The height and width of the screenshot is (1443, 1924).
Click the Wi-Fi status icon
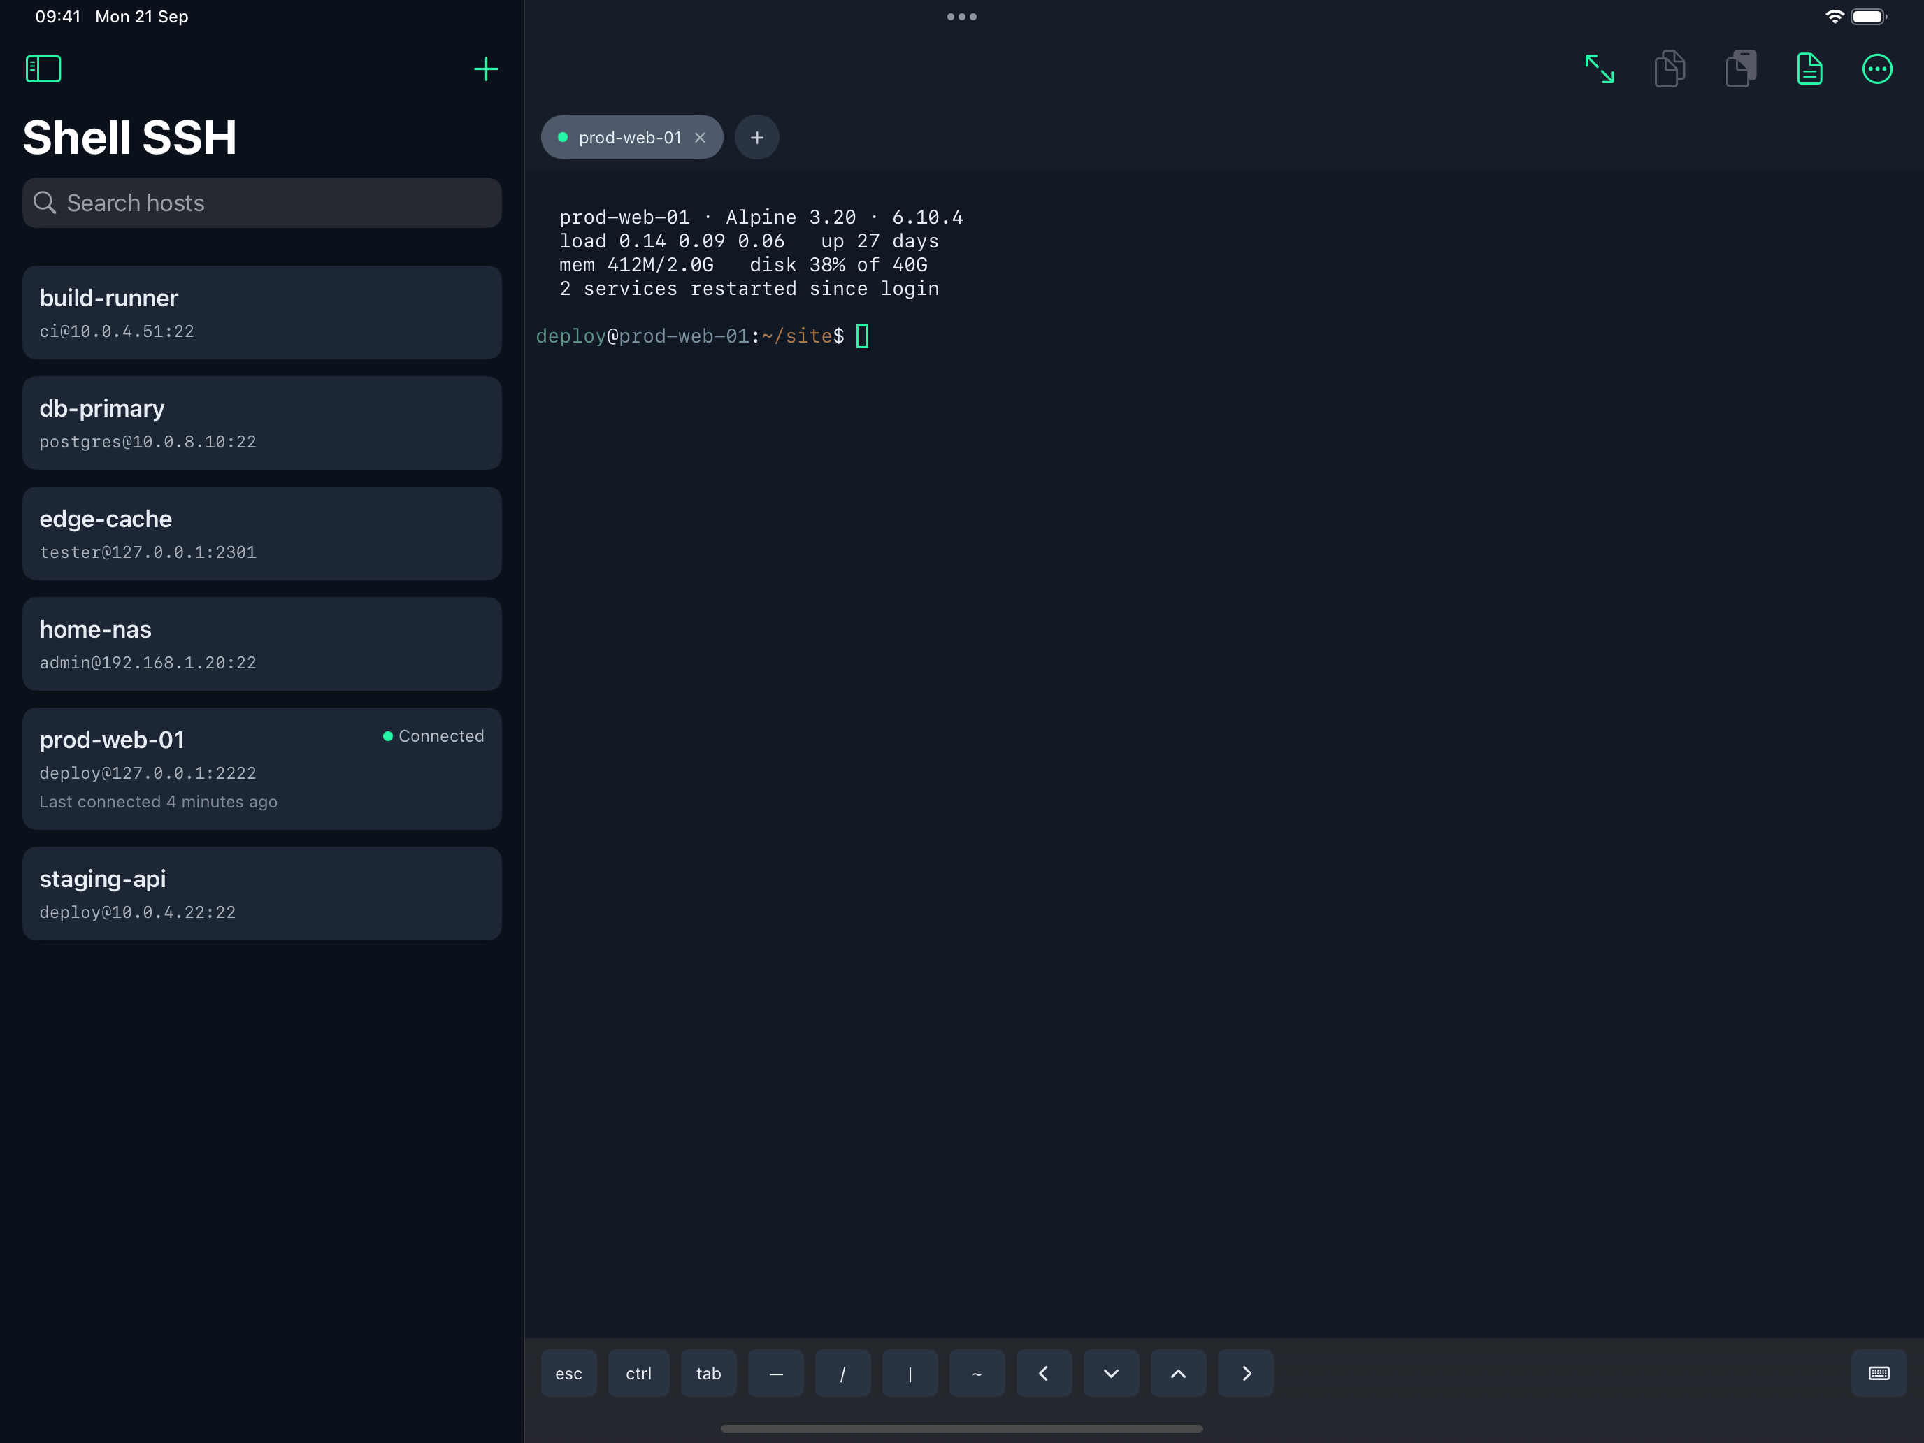pos(1835,17)
